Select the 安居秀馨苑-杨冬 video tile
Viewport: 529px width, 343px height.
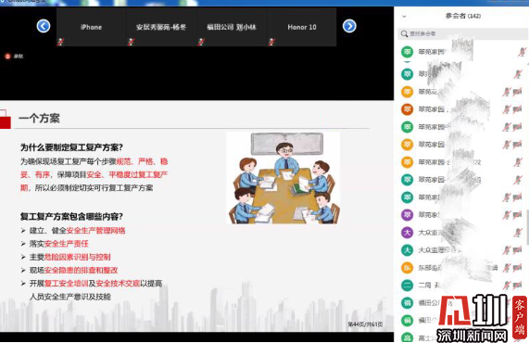161,27
